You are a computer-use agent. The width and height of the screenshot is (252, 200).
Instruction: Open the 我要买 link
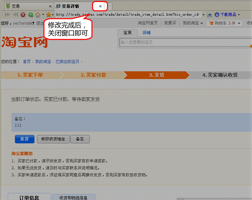(x=170, y=23)
